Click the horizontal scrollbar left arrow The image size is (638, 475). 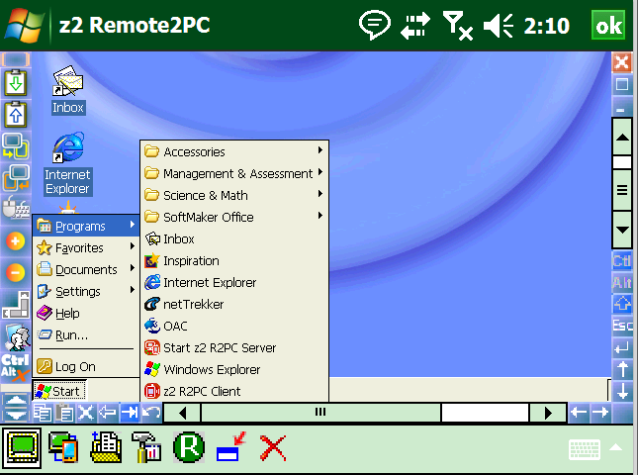182,413
